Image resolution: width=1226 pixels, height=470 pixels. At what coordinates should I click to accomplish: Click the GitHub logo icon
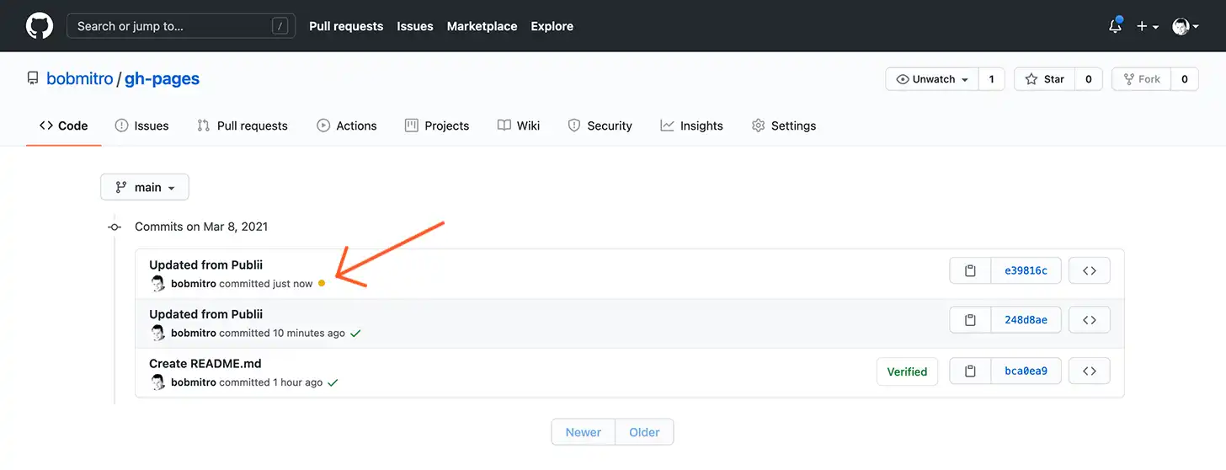click(40, 26)
